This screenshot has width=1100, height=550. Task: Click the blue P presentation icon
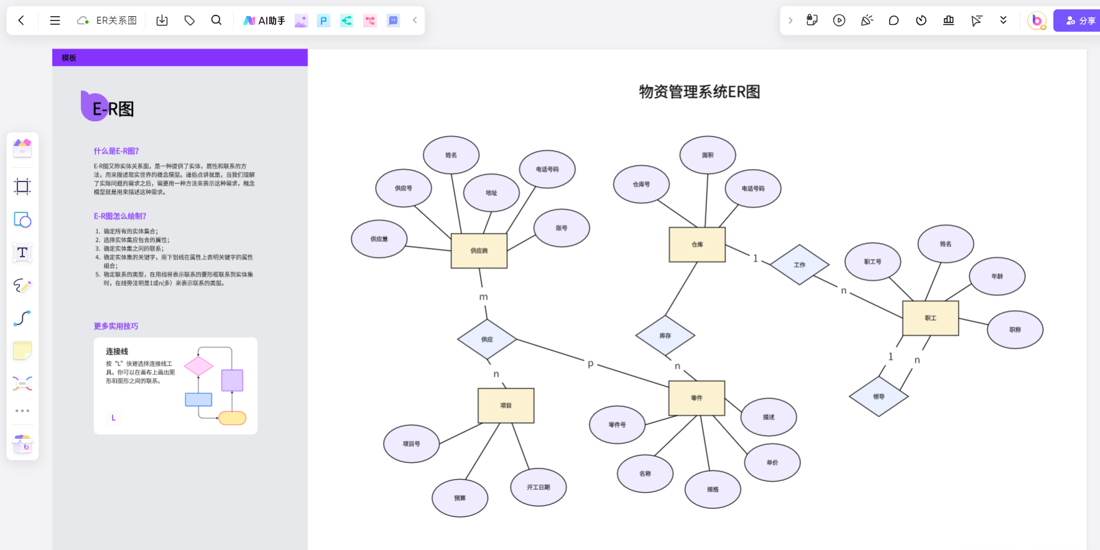coord(323,21)
